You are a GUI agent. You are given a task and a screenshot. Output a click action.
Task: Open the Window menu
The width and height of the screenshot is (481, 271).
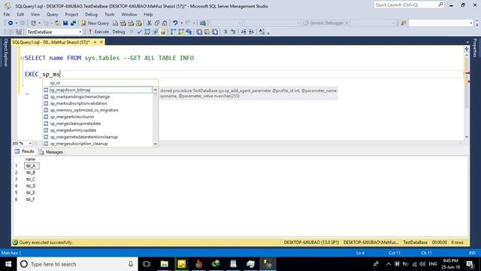click(x=129, y=14)
